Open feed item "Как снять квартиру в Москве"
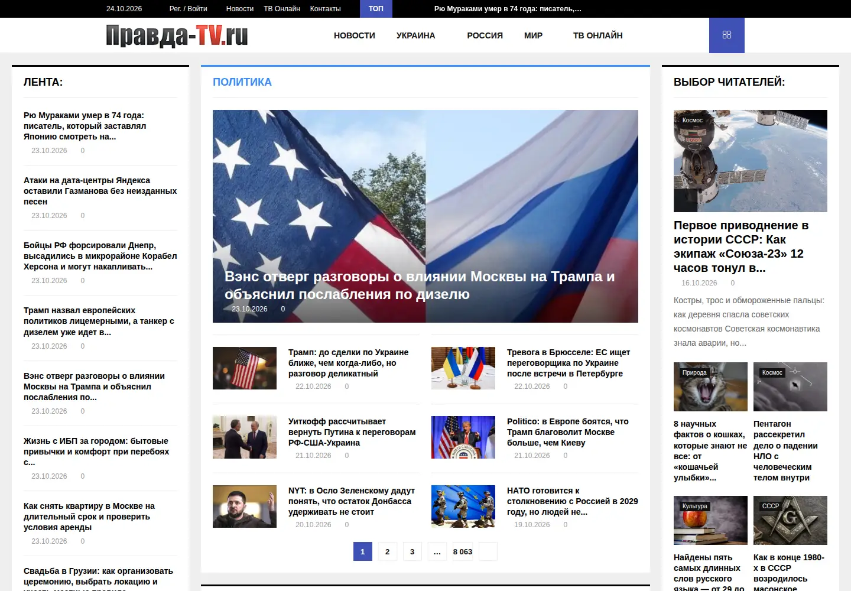The height and width of the screenshot is (591, 851). pos(89,517)
